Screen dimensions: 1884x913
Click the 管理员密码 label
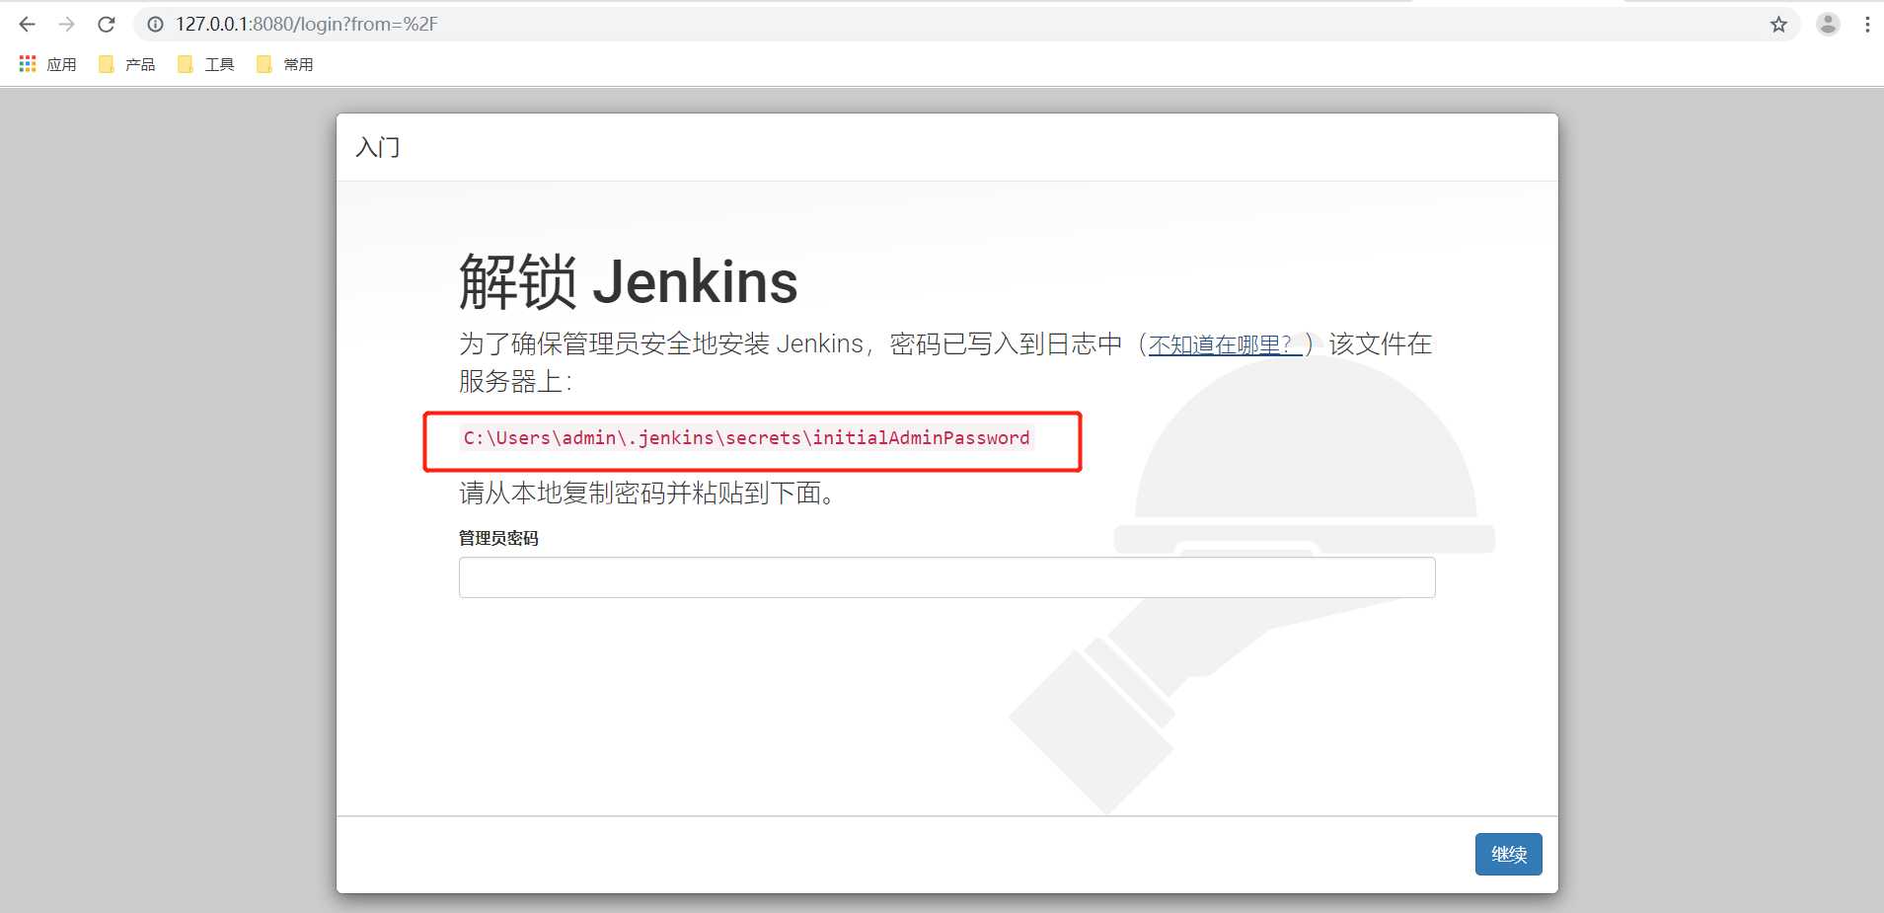pyautogui.click(x=498, y=538)
